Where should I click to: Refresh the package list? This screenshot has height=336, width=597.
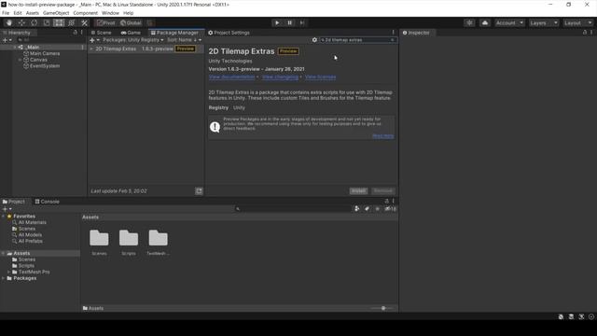pos(199,190)
